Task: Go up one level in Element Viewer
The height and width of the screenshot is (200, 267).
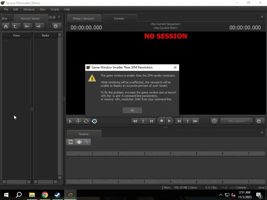Action: (x=15, y=26)
